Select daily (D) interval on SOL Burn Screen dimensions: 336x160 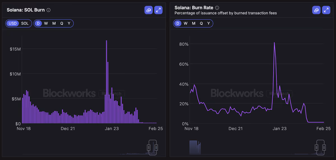coord(38,23)
